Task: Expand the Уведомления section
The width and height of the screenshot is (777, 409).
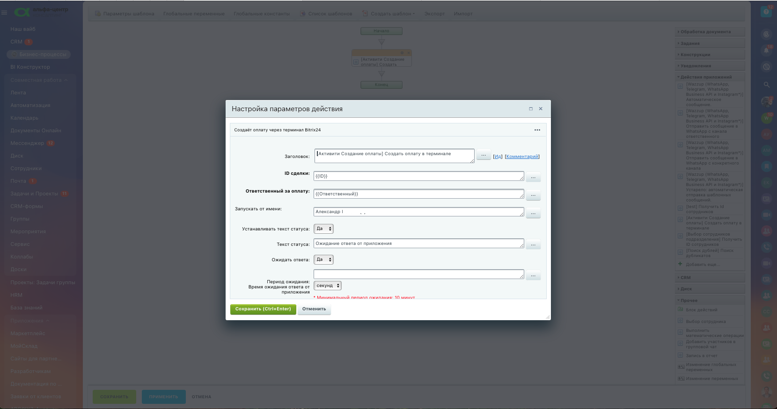Action: (710, 66)
